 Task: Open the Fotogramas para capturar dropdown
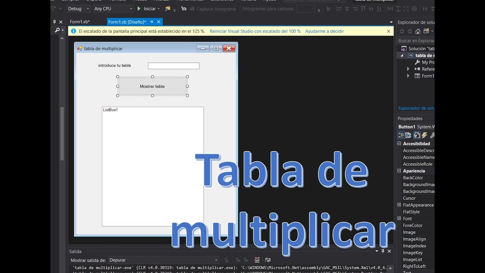(x=306, y=8)
